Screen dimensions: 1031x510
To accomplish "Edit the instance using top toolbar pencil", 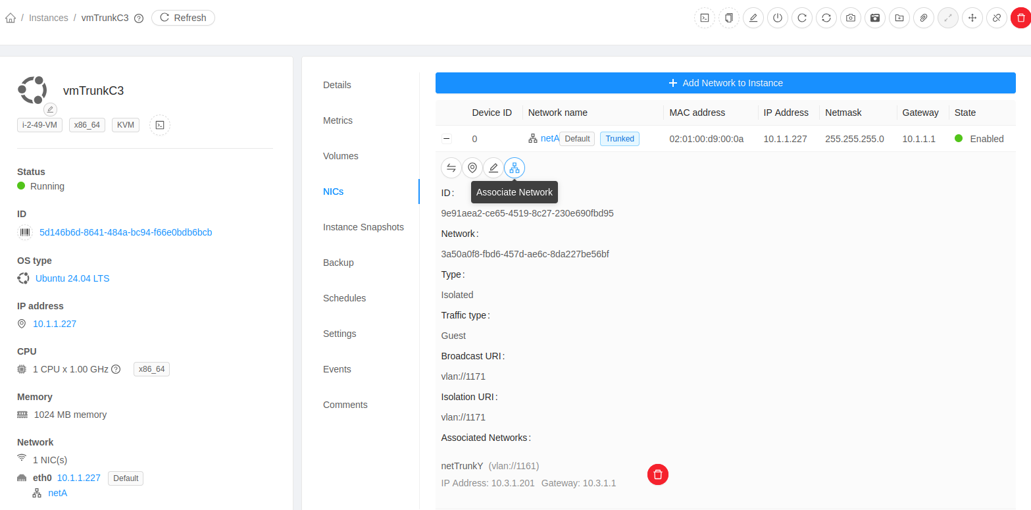I will click(x=753, y=18).
